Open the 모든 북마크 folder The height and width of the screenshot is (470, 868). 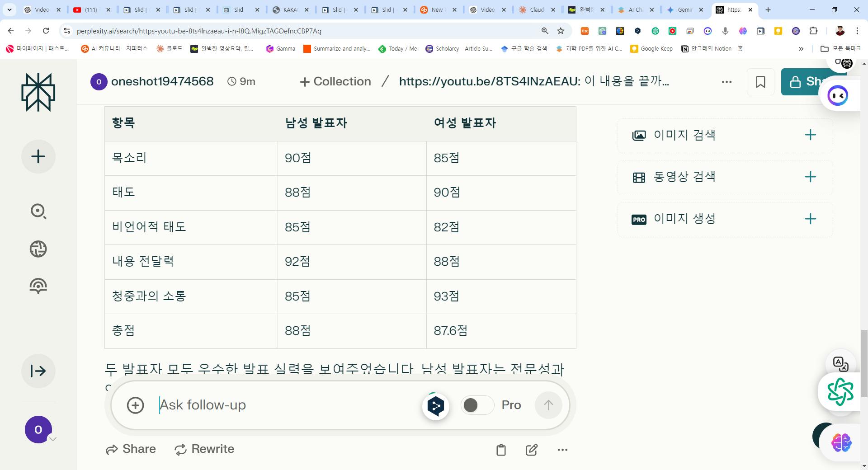[841, 49]
